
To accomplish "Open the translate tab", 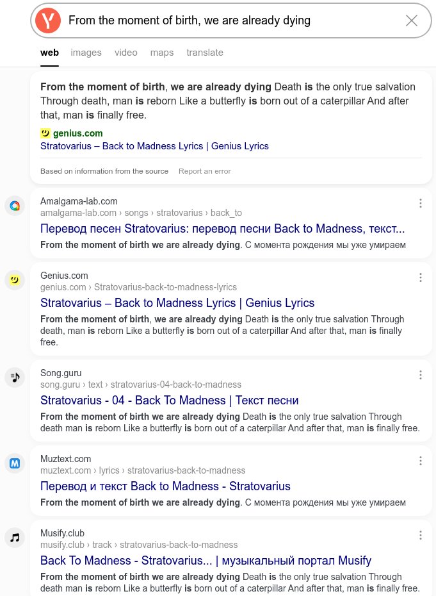I will coord(205,53).
